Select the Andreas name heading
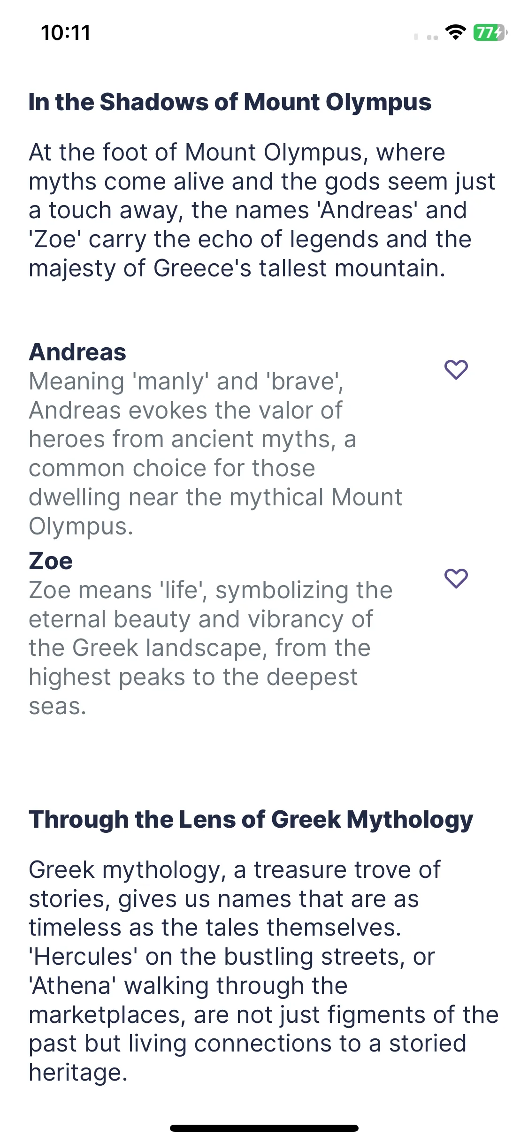Viewport: 528px width, 1143px height. click(77, 352)
